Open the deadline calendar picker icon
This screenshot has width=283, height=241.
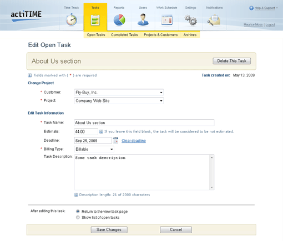pos(115,140)
